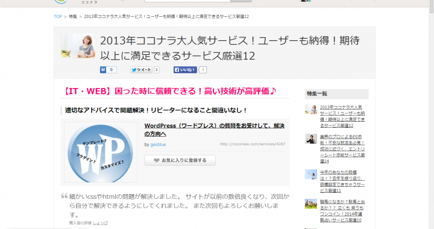The image size is (434, 229).
Task: Click the article author photo beside the title
Action: tap(78, 46)
